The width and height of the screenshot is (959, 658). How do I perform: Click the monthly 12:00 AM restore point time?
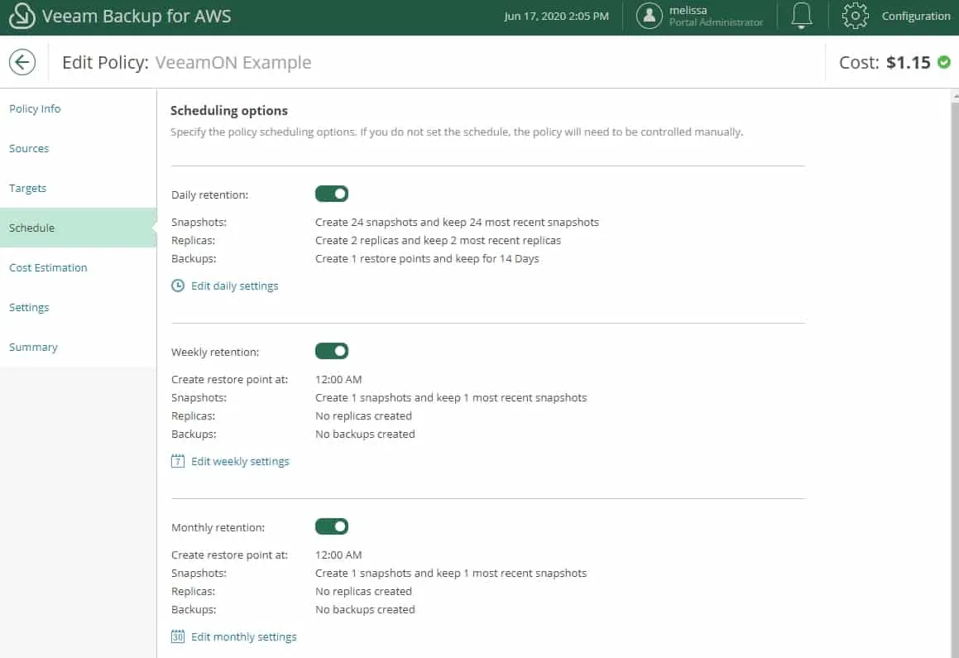338,555
